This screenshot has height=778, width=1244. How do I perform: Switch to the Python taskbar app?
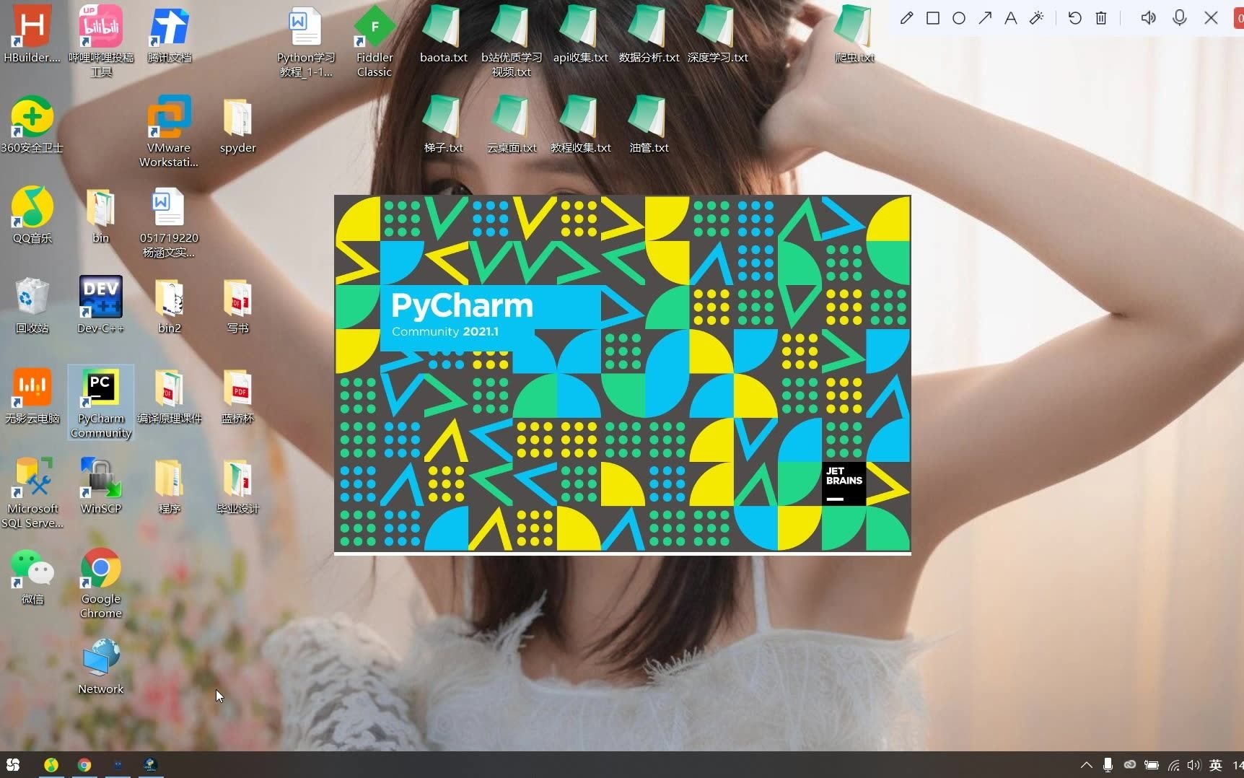[150, 764]
